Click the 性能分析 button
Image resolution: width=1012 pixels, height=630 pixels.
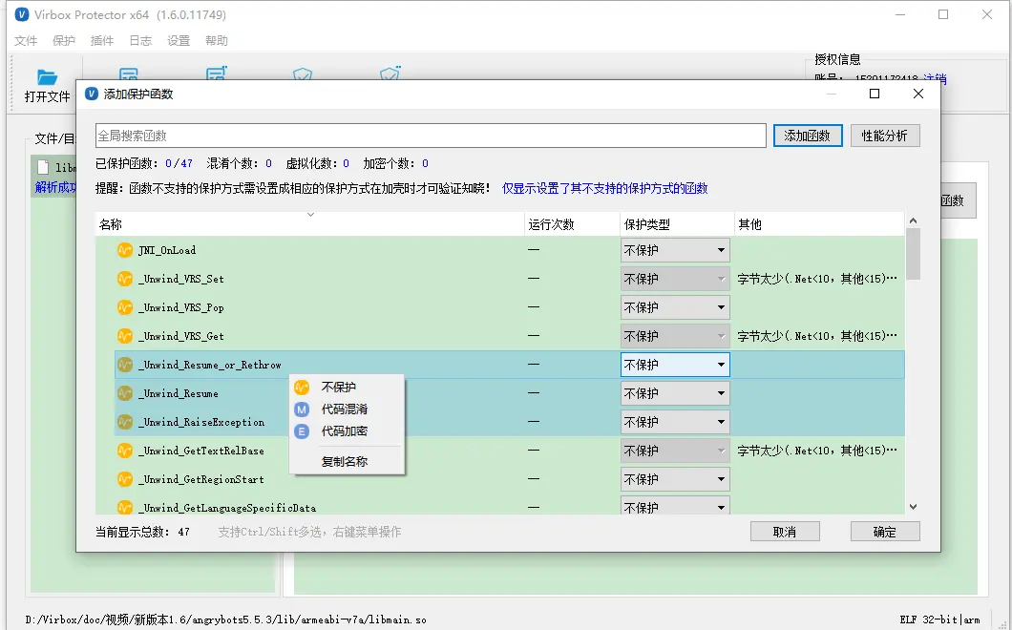tap(885, 136)
